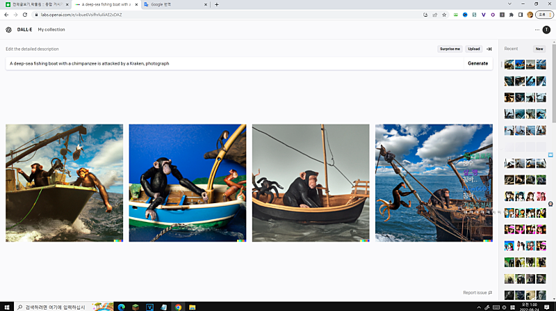The image size is (556, 311).
Task: Click the teal S extension icon
Action: coord(474,15)
